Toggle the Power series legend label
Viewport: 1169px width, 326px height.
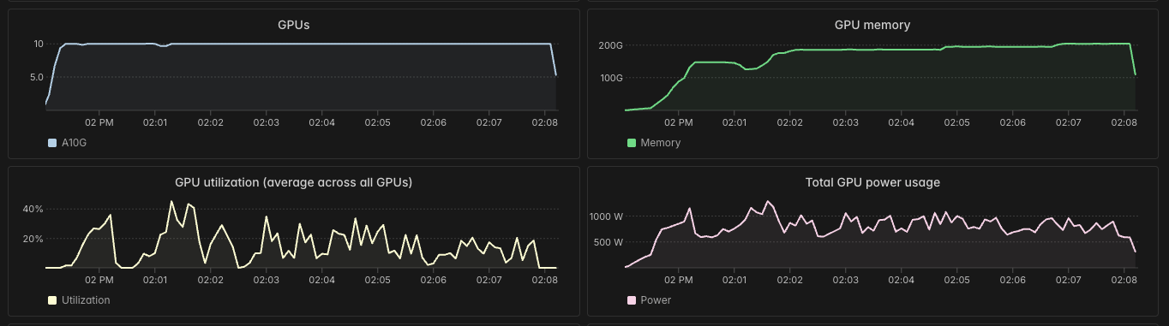[656, 300]
